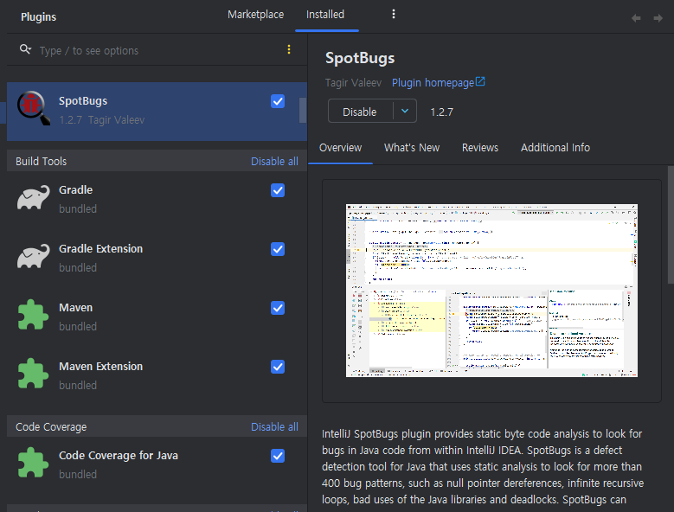Select the SpotBugs plugin row name

[x=83, y=101]
